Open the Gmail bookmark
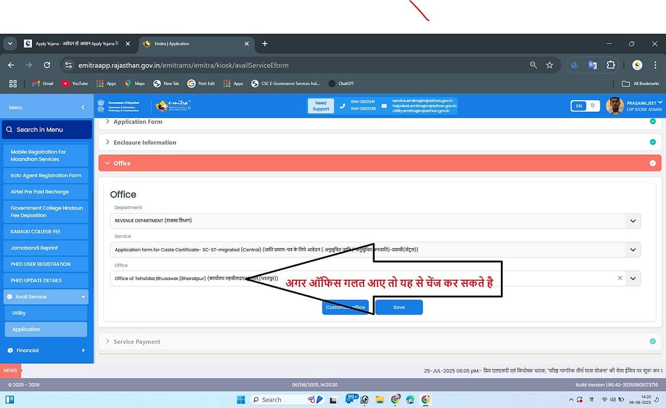The image size is (666, 408). (43, 83)
